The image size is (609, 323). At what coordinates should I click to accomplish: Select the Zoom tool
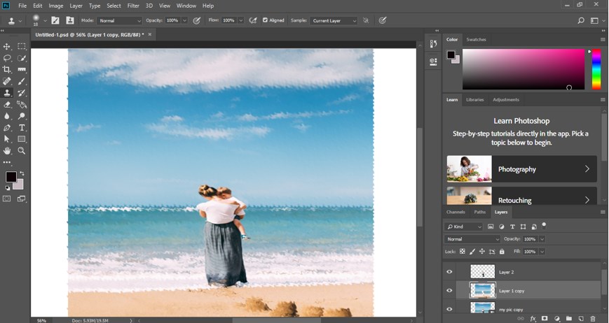22,150
